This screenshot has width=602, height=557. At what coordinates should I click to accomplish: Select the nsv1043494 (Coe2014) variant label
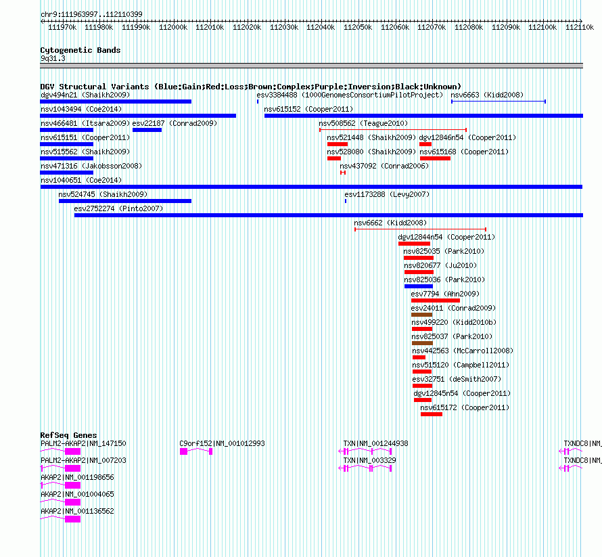pos(81,109)
